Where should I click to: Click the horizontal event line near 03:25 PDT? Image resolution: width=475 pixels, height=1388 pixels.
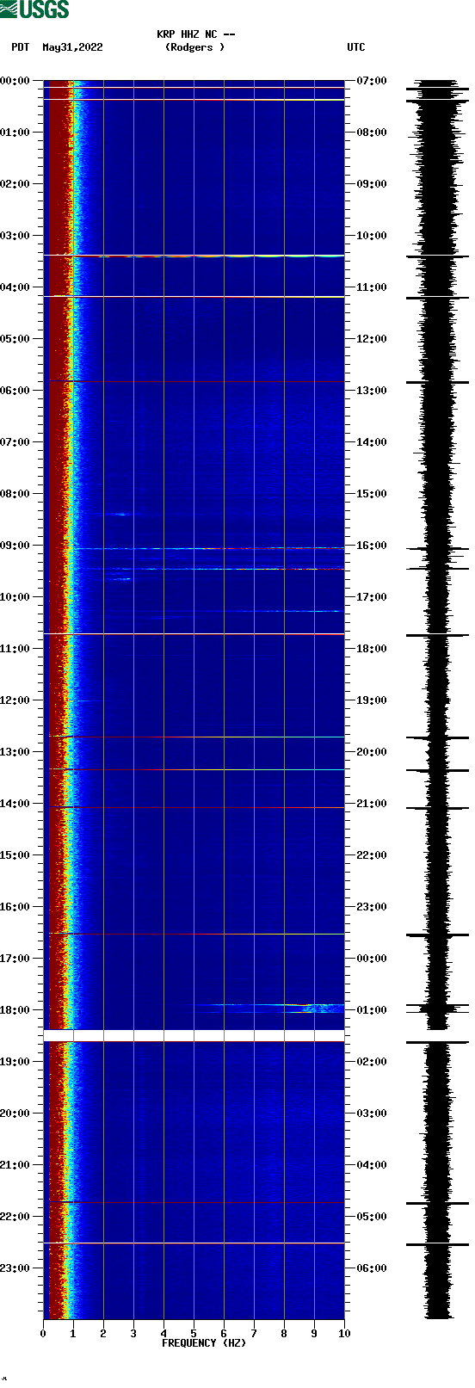click(x=194, y=256)
